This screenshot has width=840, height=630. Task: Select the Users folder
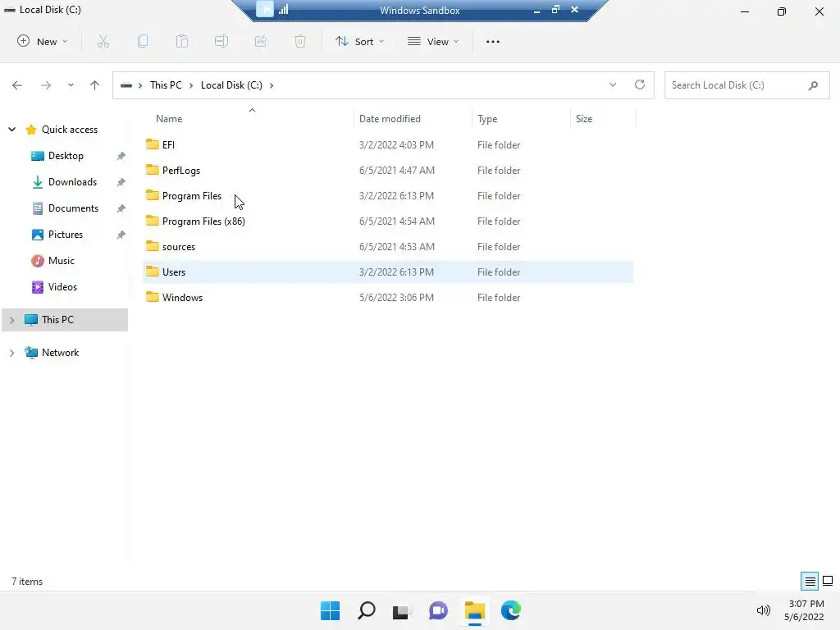click(x=388, y=272)
